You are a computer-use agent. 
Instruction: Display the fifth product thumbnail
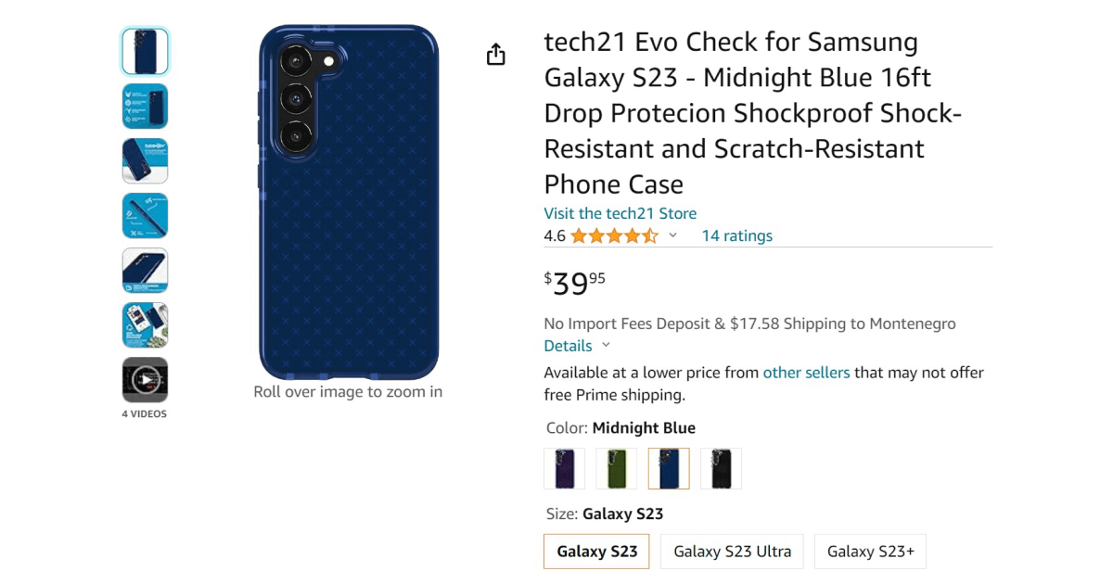click(x=145, y=270)
